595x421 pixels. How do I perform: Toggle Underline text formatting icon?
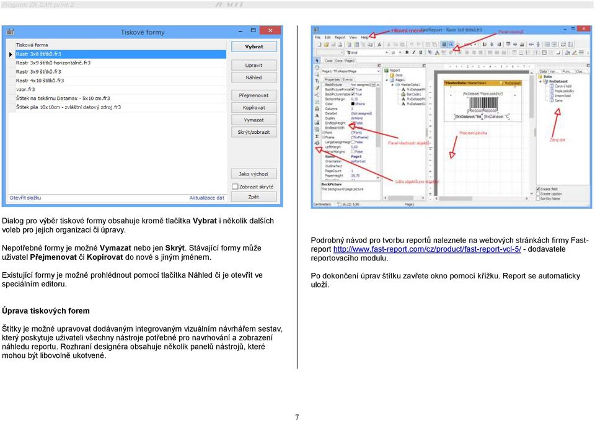pyautogui.click(x=420, y=52)
